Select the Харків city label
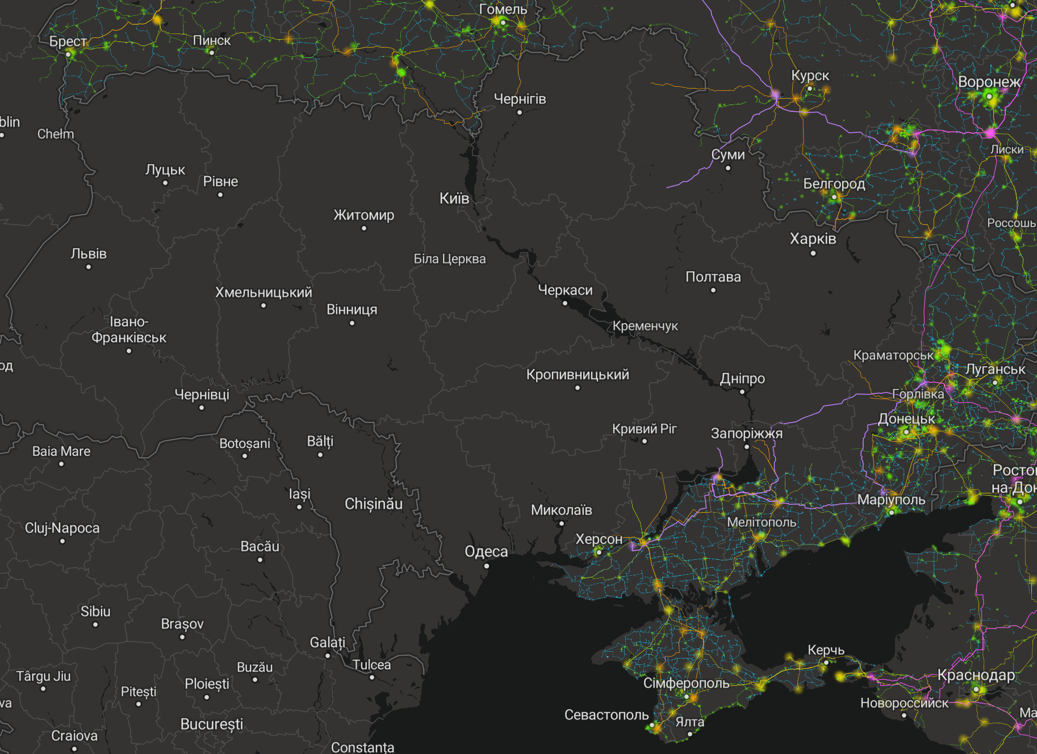The height and width of the screenshot is (754, 1037). [x=813, y=238]
